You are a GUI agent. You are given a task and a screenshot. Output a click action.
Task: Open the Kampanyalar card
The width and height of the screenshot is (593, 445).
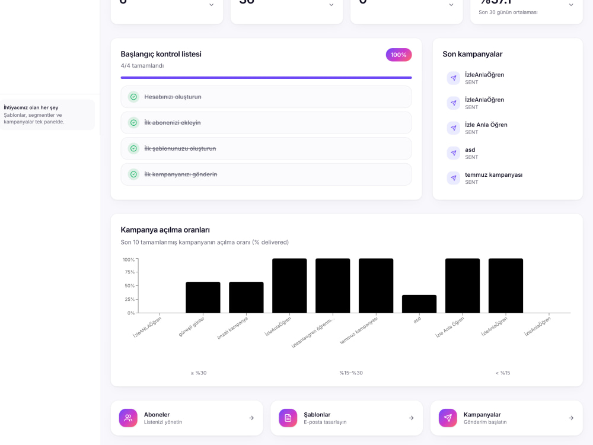click(506, 418)
